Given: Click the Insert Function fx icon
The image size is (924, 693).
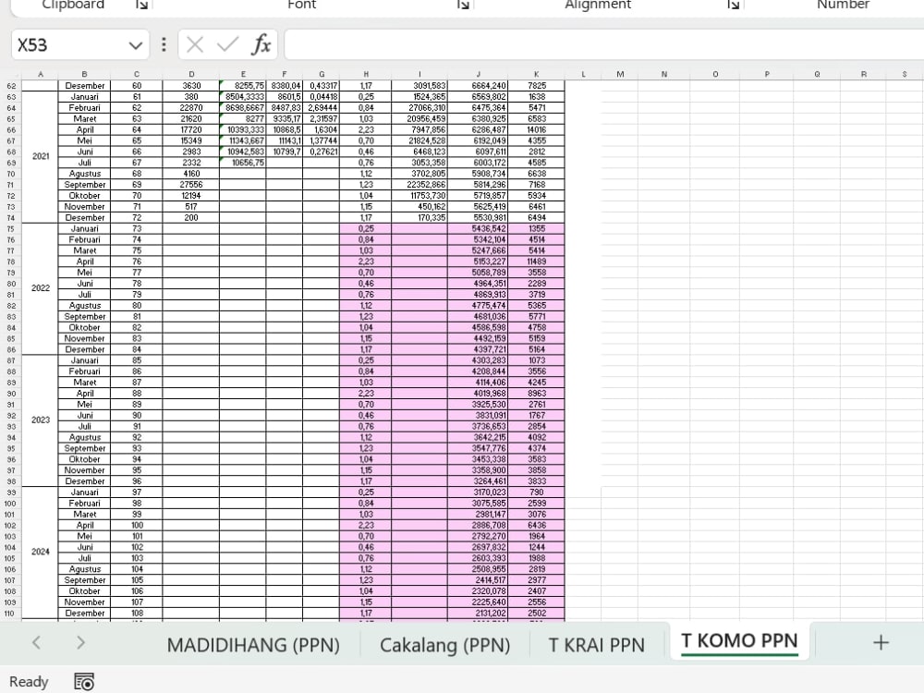Looking at the screenshot, I should [261, 44].
